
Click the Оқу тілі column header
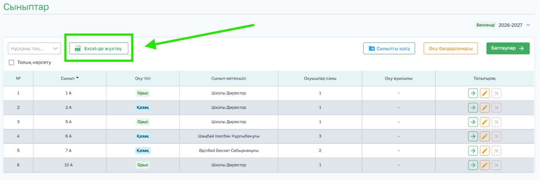pos(143,78)
